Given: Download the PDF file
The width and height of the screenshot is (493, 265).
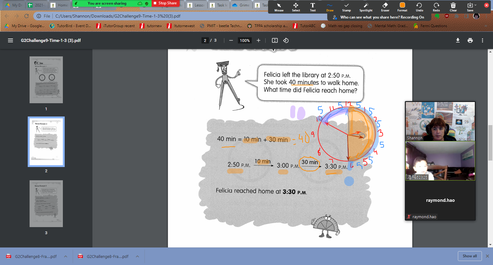Looking at the screenshot, I should 458,40.
